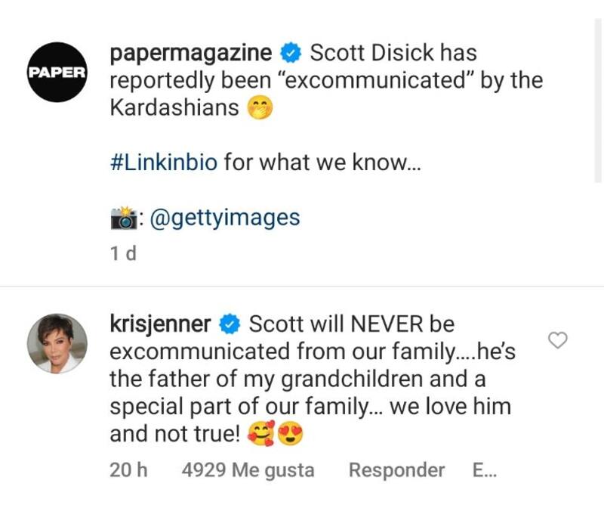The height and width of the screenshot is (508, 604).
Task: Click the "1 d" post timestamp
Action: 122,254
